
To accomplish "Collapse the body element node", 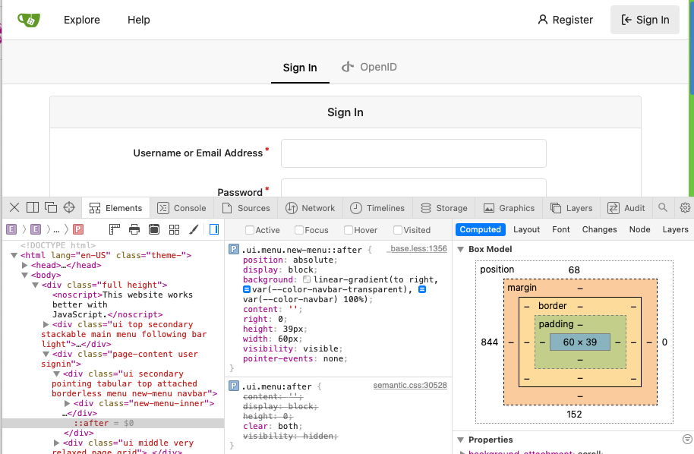I will [25, 275].
